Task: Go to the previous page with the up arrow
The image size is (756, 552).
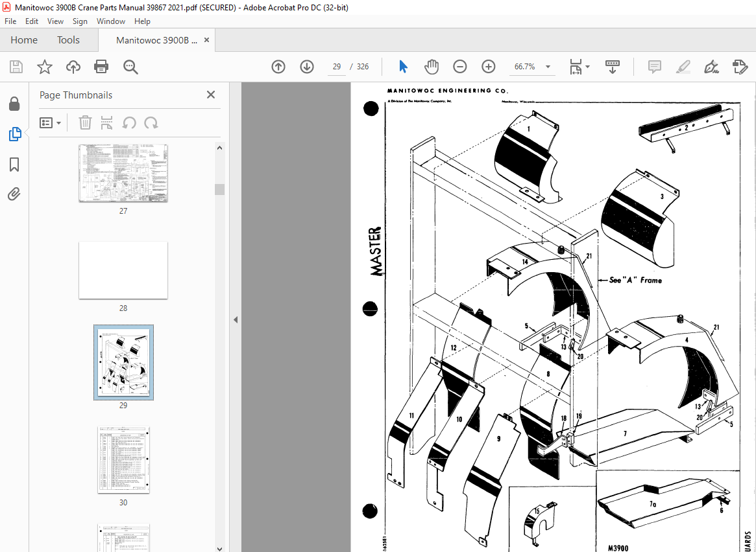Action: coord(278,67)
